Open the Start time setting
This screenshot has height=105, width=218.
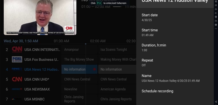point(175,32)
